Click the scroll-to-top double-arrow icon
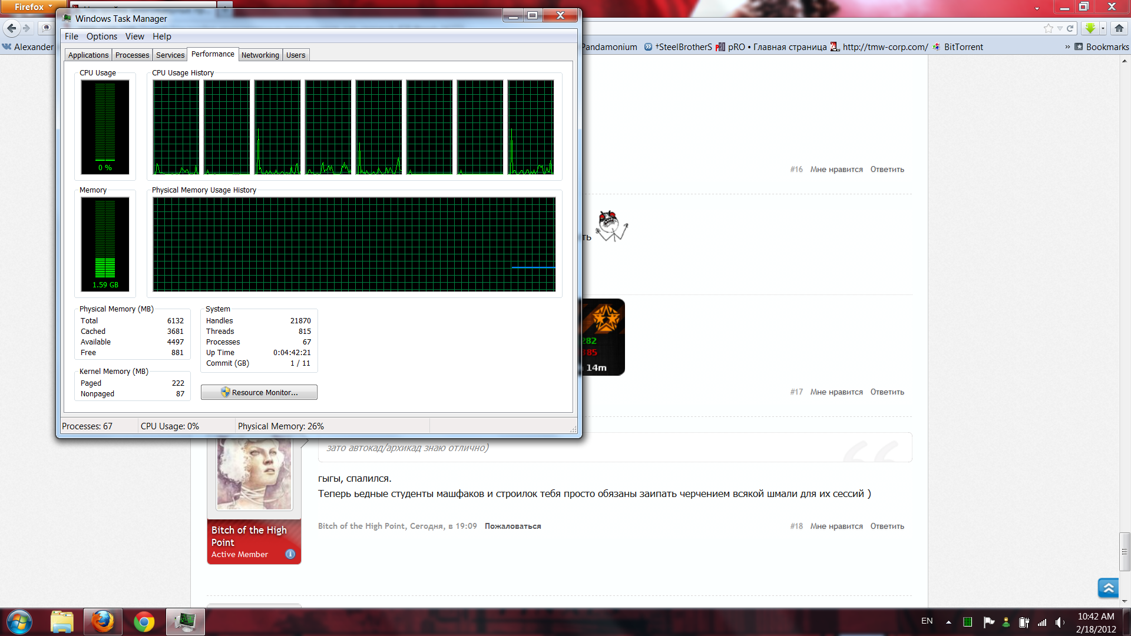This screenshot has height=636, width=1131. (x=1108, y=588)
